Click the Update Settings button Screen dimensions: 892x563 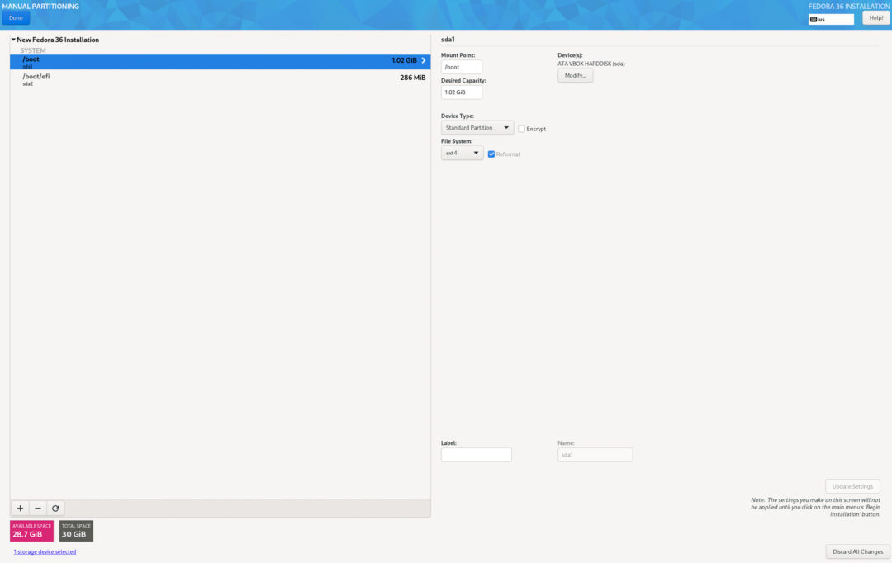point(852,486)
